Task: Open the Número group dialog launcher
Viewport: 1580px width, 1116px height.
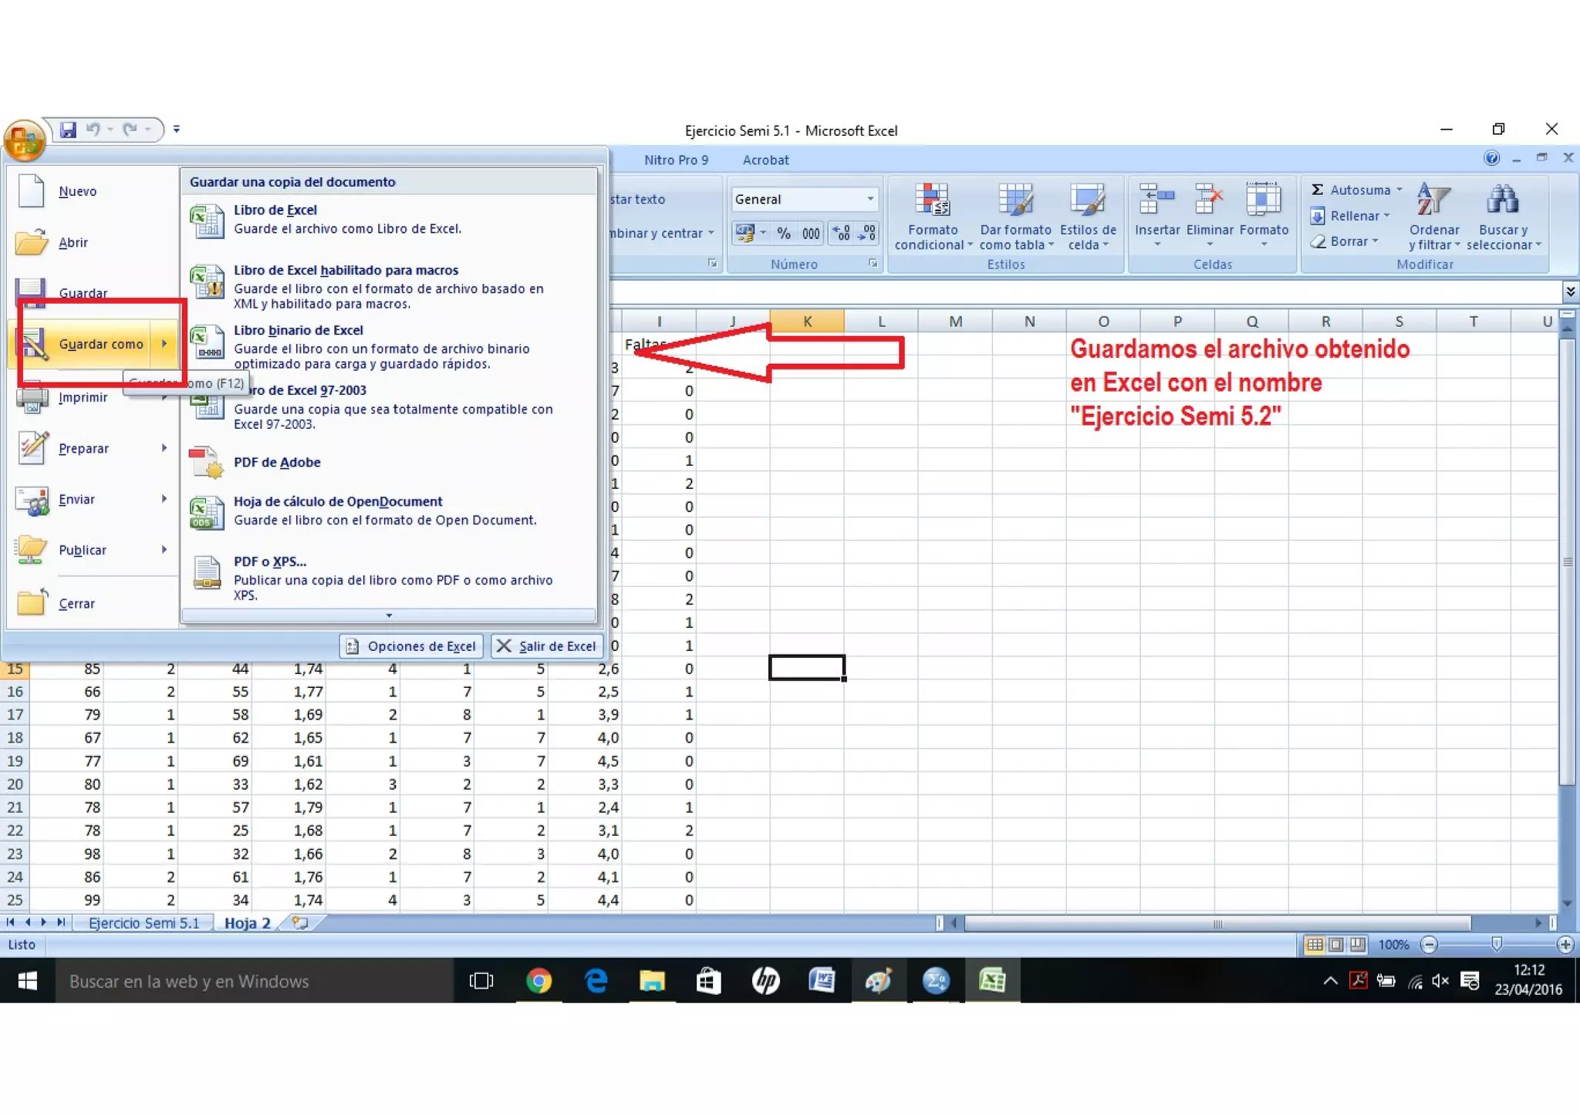Action: (x=873, y=264)
